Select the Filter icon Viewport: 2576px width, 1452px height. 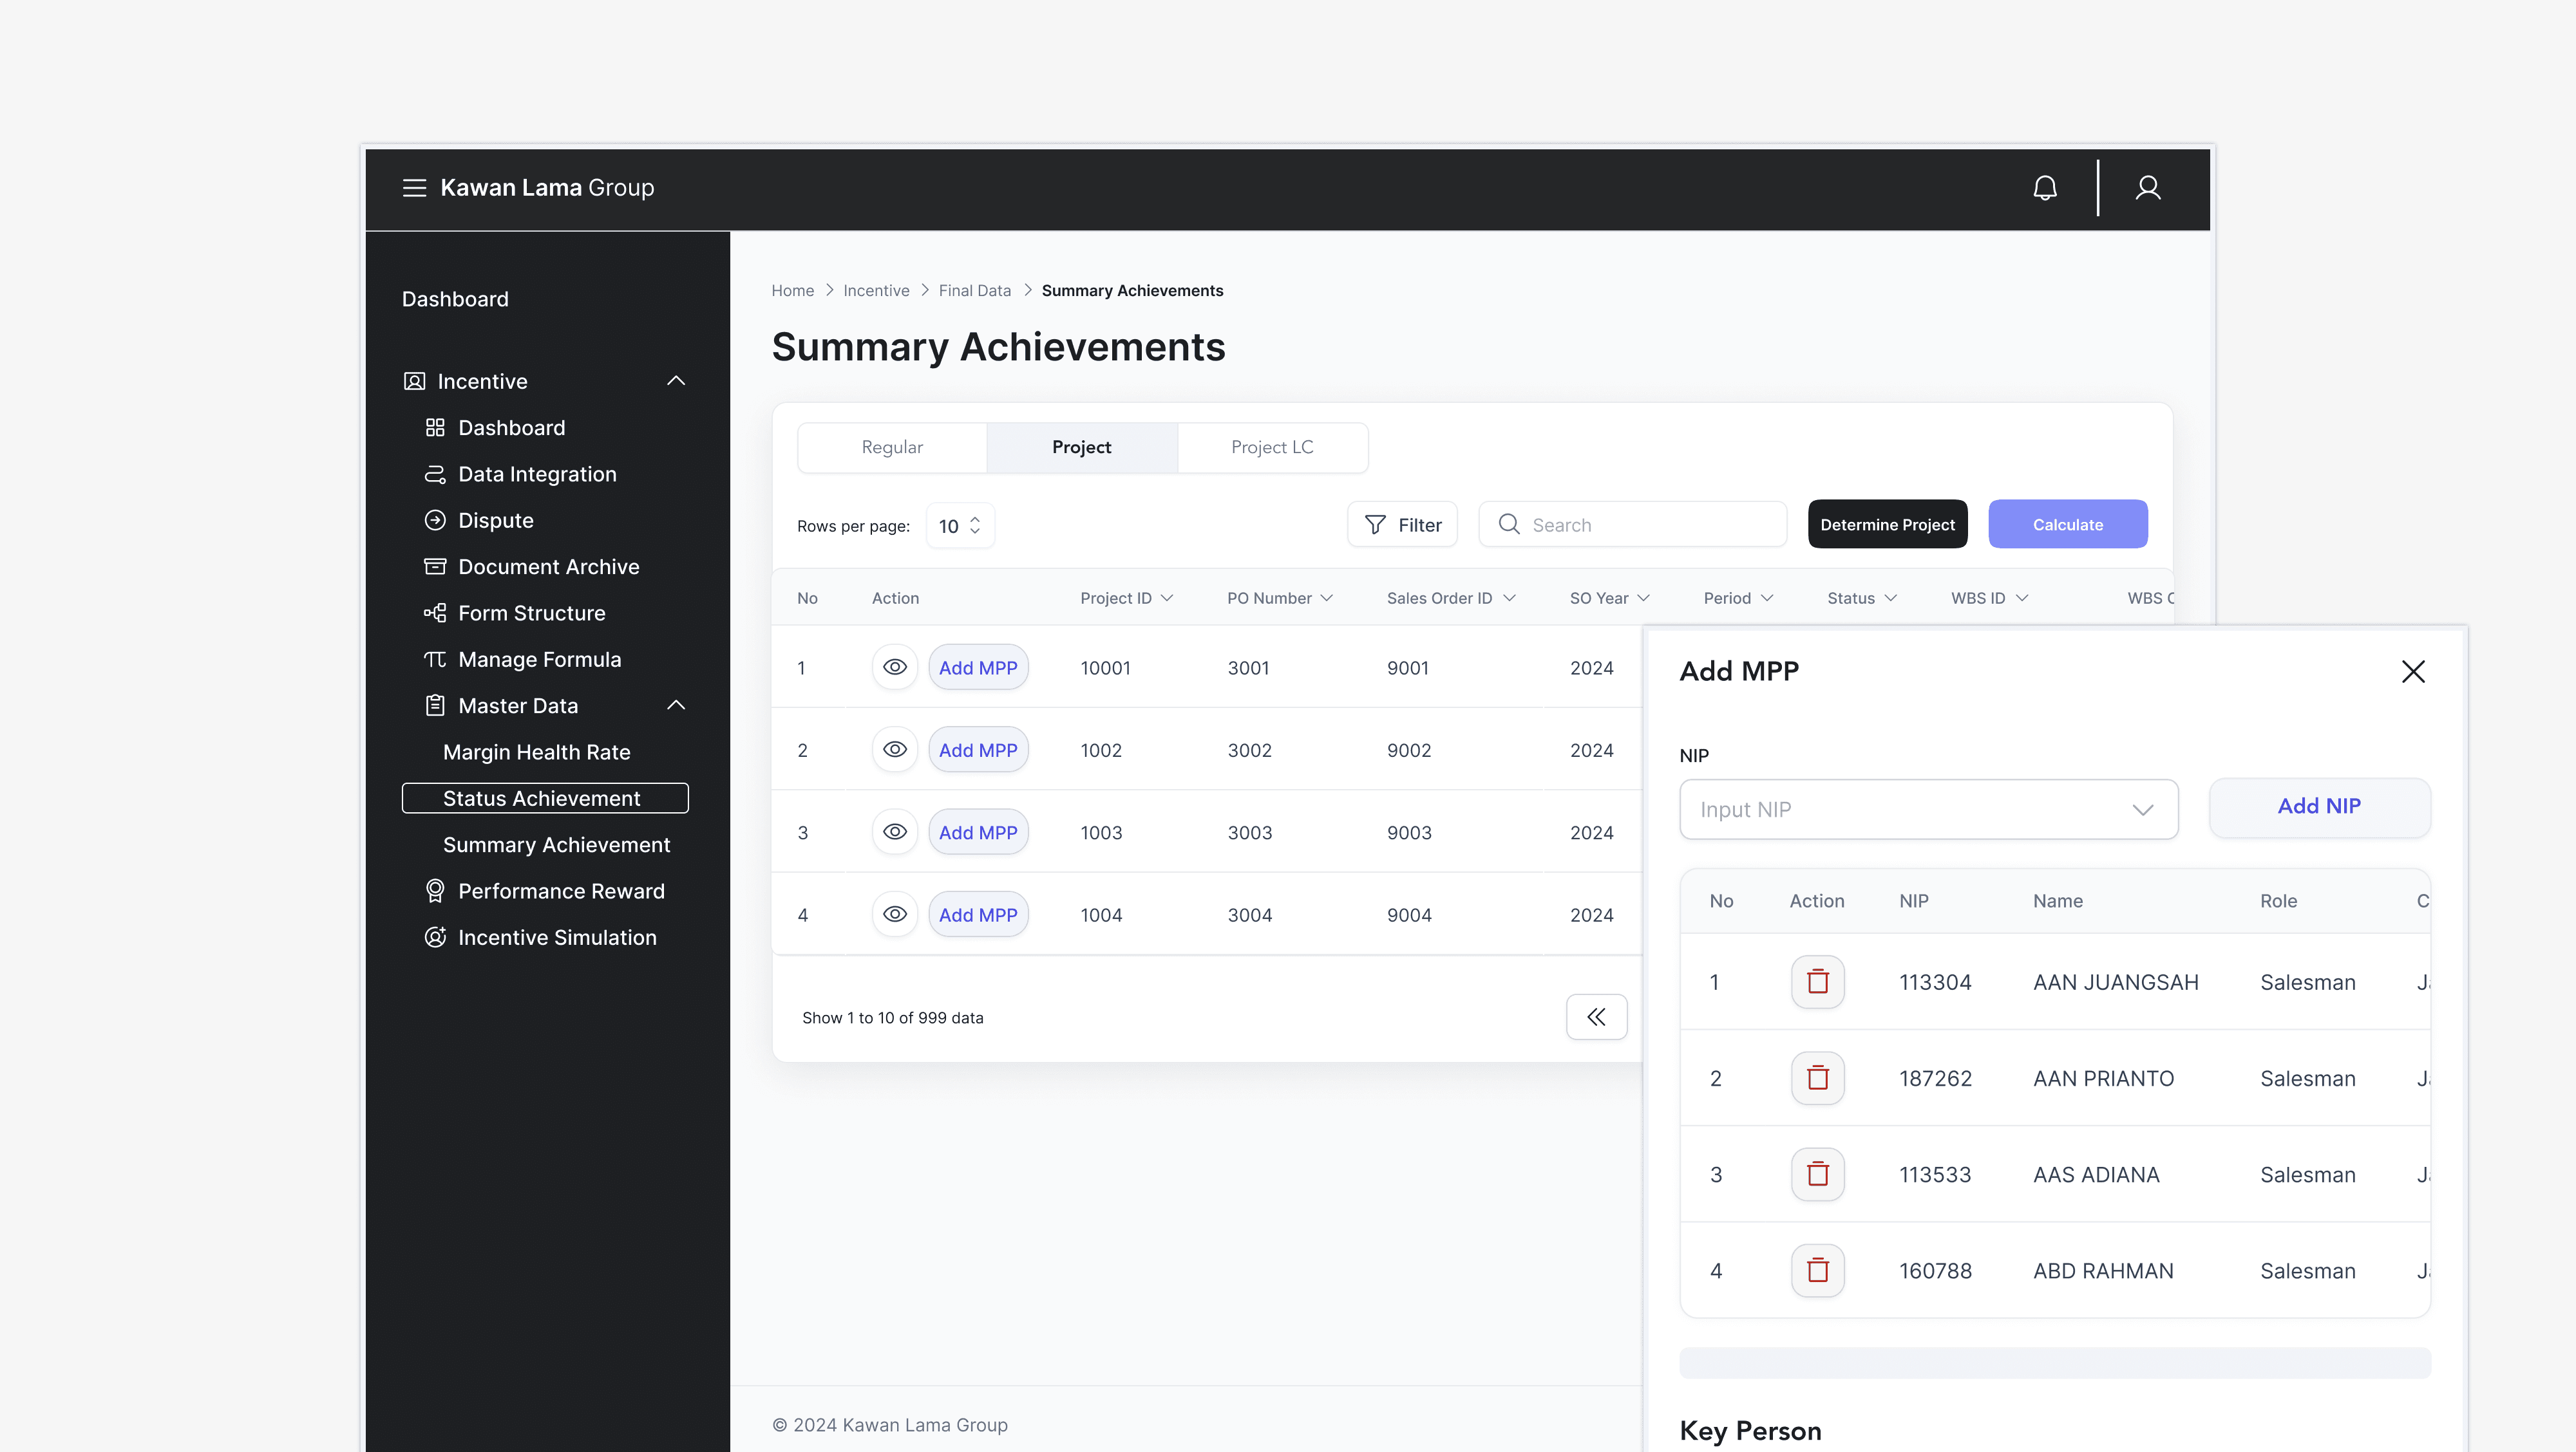click(1377, 524)
